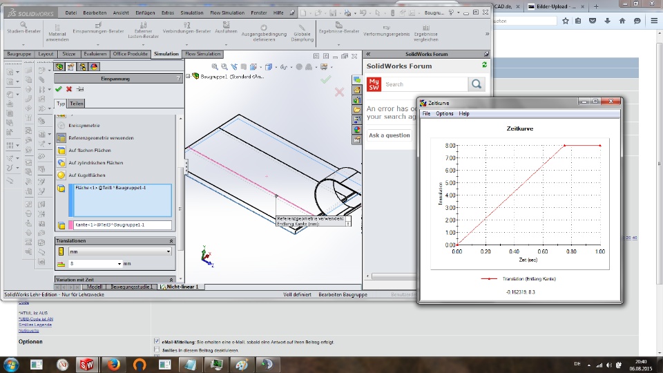
Task: Cancel Einspannung with red X
Action: [69, 89]
